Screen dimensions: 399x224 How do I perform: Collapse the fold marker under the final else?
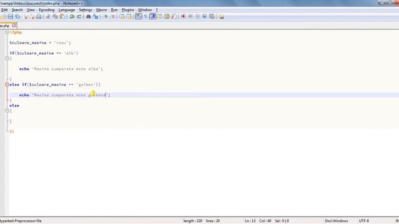tap(7, 111)
